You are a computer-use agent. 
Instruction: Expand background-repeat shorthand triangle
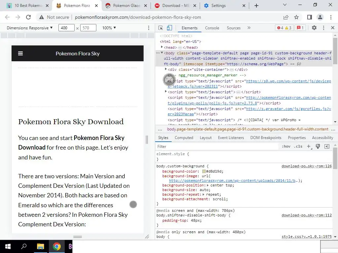pyautogui.click(x=203, y=194)
